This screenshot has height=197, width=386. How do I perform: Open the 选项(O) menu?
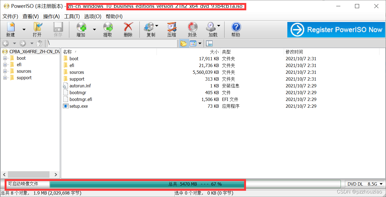[x=93, y=17]
